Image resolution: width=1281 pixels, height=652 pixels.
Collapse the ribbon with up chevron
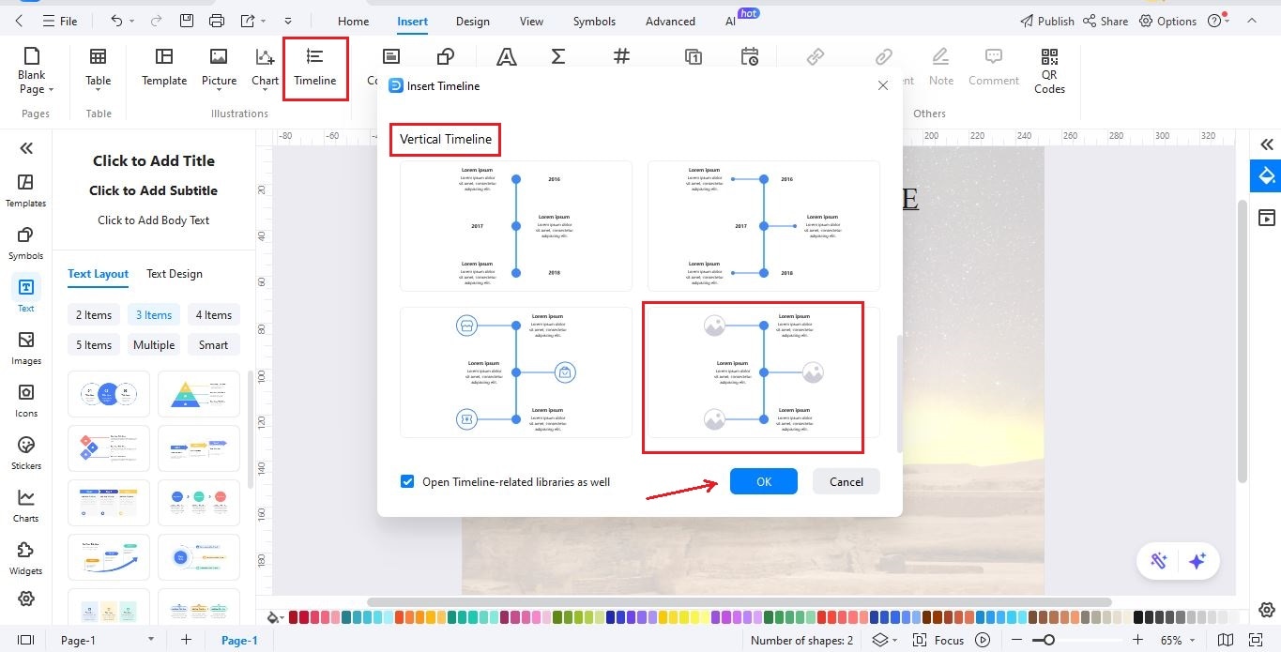1252,21
